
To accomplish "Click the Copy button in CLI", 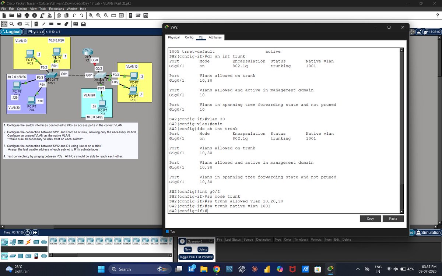I will 370,219.
